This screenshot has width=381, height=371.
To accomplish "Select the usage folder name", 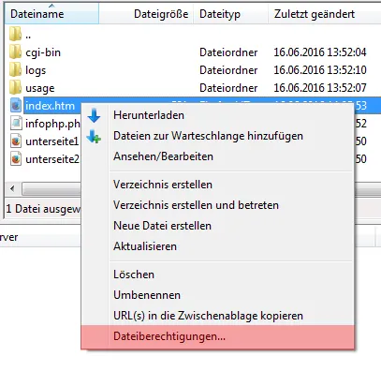I will click(40, 88).
